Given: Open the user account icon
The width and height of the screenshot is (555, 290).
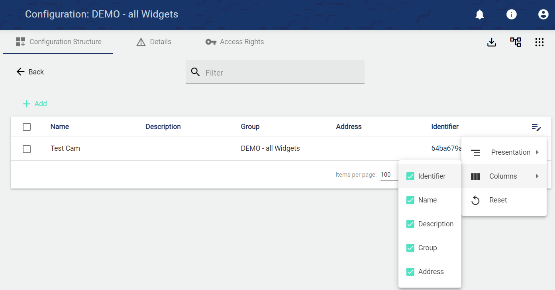Looking at the screenshot, I should [x=543, y=15].
